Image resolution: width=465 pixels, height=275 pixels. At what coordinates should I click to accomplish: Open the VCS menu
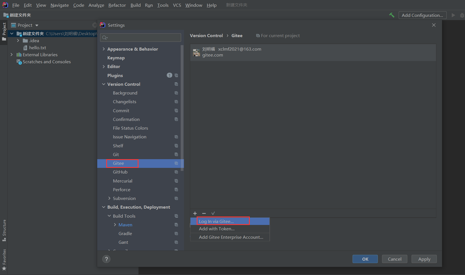click(x=177, y=5)
